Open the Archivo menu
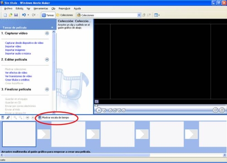The width and height of the screenshot is (227, 163). tap(8, 9)
